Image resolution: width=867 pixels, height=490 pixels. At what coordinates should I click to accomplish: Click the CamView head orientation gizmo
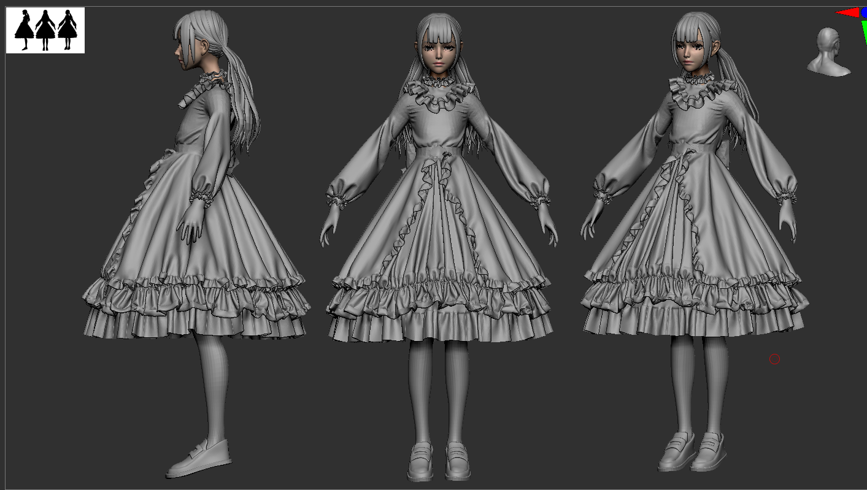tap(829, 52)
